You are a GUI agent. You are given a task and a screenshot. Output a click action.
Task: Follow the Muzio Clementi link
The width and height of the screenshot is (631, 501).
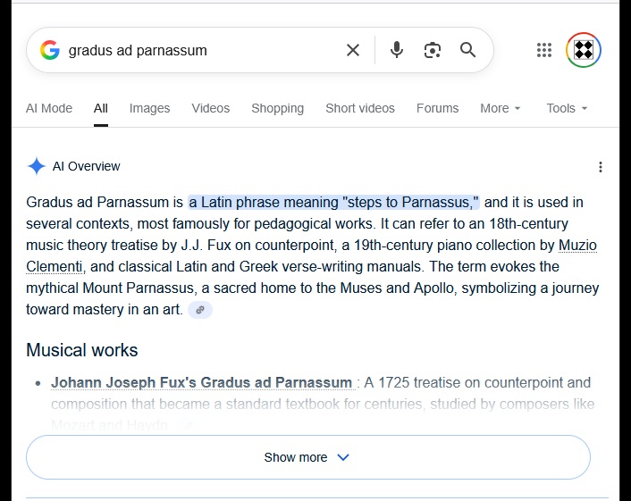[577, 246]
